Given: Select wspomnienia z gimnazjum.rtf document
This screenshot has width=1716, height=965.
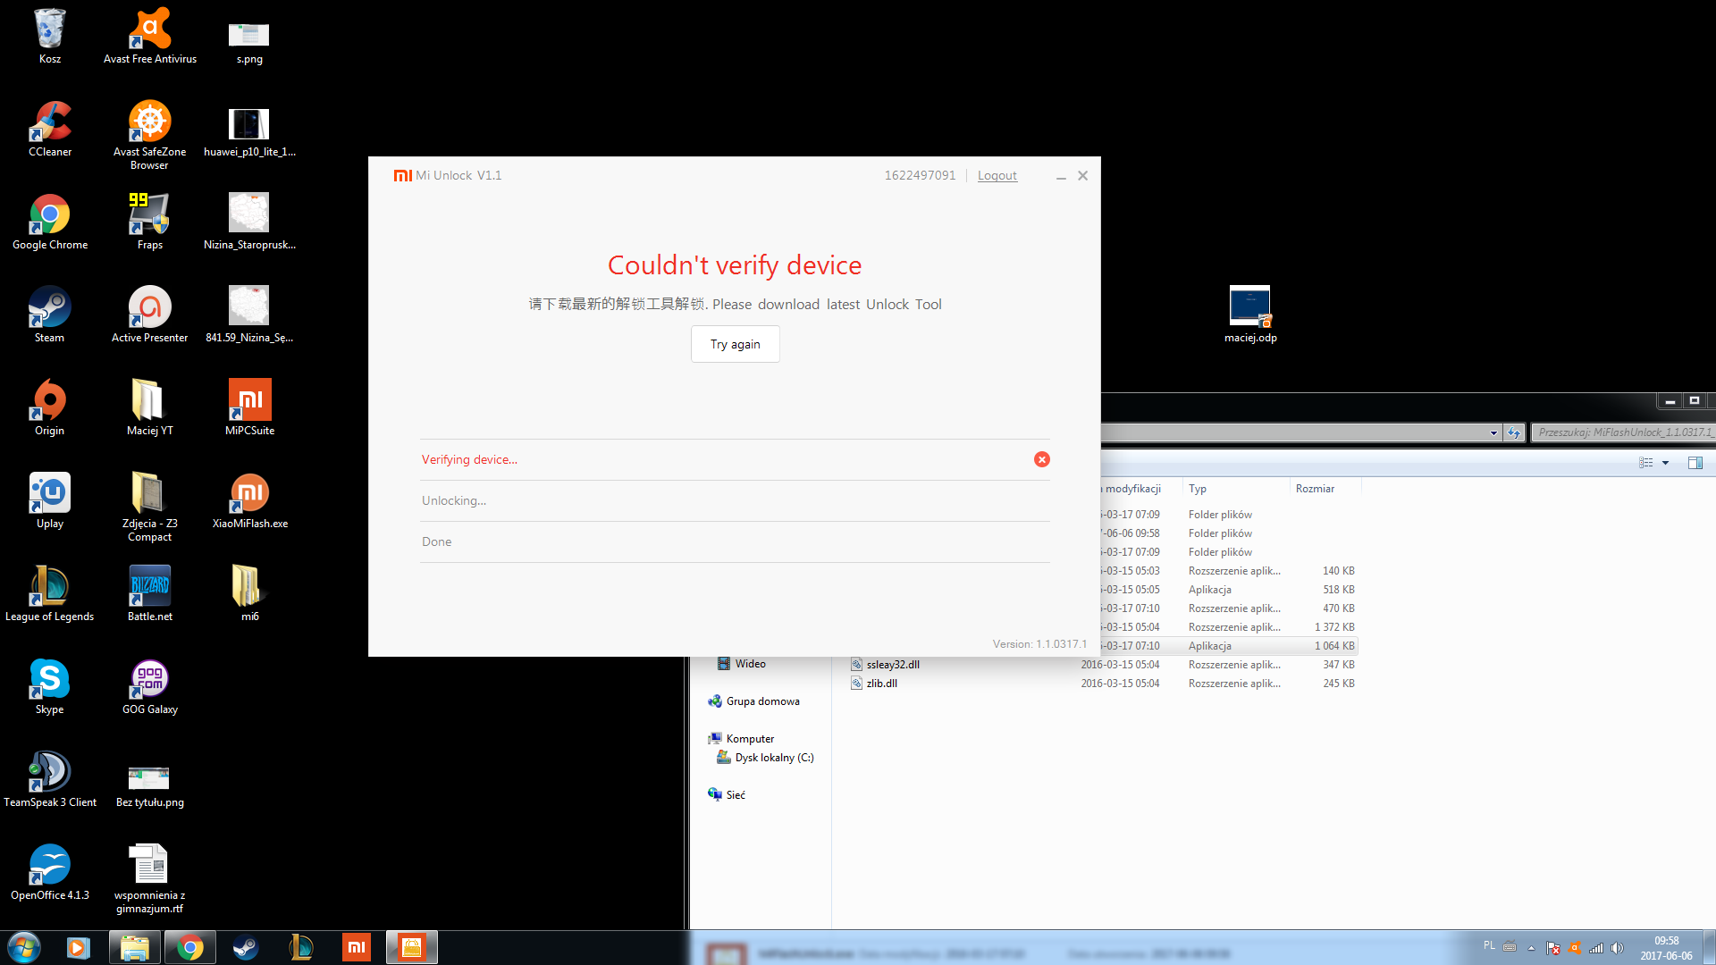Looking at the screenshot, I should point(150,878).
